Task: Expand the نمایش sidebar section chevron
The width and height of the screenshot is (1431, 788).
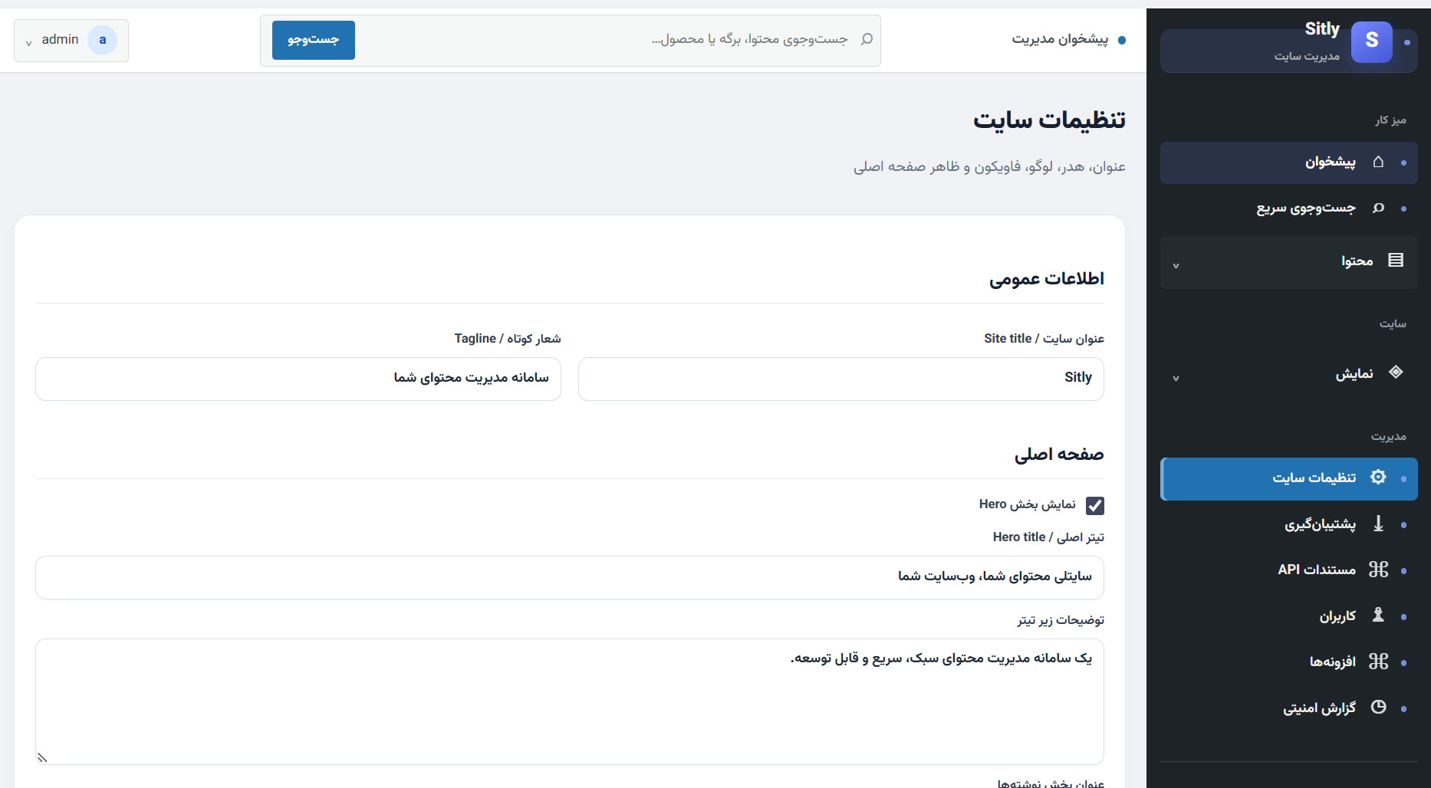Action: coord(1176,379)
